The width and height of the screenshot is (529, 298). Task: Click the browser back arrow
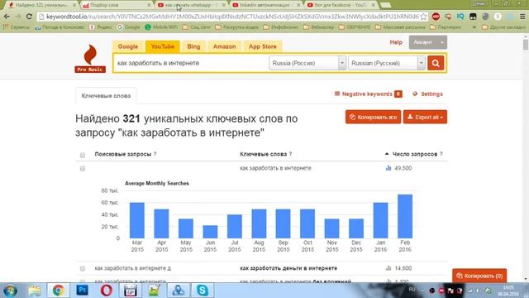(7, 17)
